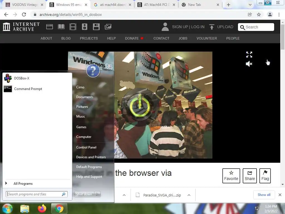The width and height of the screenshot is (285, 214).
Task: Enter fullscreen mode for the emulator
Action: 249,55
